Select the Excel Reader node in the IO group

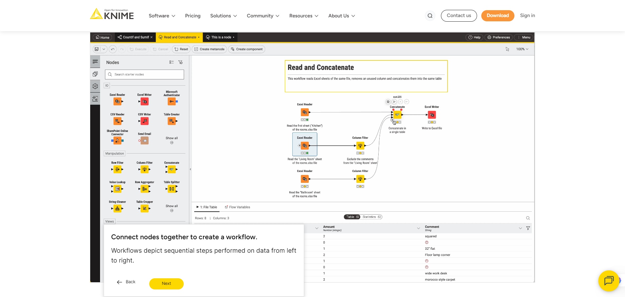pos(117,101)
